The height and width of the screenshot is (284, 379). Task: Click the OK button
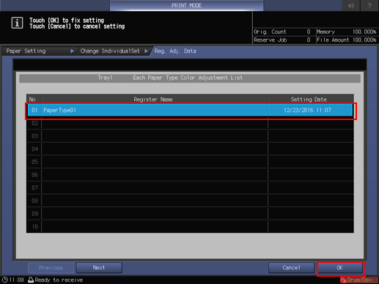click(x=340, y=268)
